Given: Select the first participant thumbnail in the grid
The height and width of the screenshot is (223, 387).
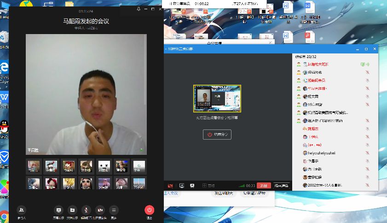Looking at the screenshot, I should (x=34, y=166).
